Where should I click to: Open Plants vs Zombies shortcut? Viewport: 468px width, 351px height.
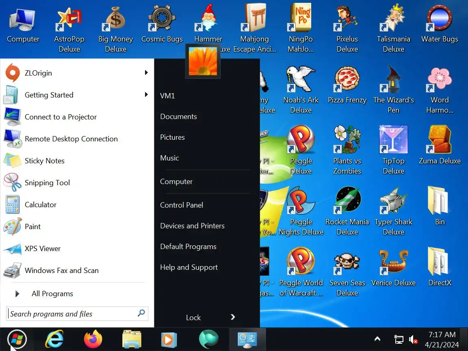(x=347, y=151)
